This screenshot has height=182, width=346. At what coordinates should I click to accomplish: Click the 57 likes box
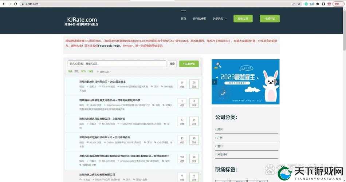[182, 84]
